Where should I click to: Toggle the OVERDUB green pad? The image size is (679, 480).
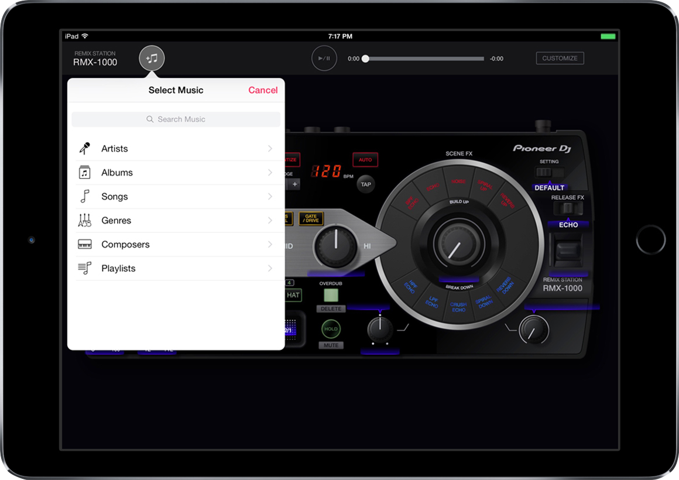[x=331, y=296]
